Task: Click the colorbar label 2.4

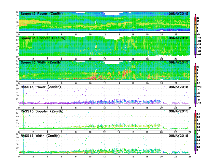Action: (198, 114)
